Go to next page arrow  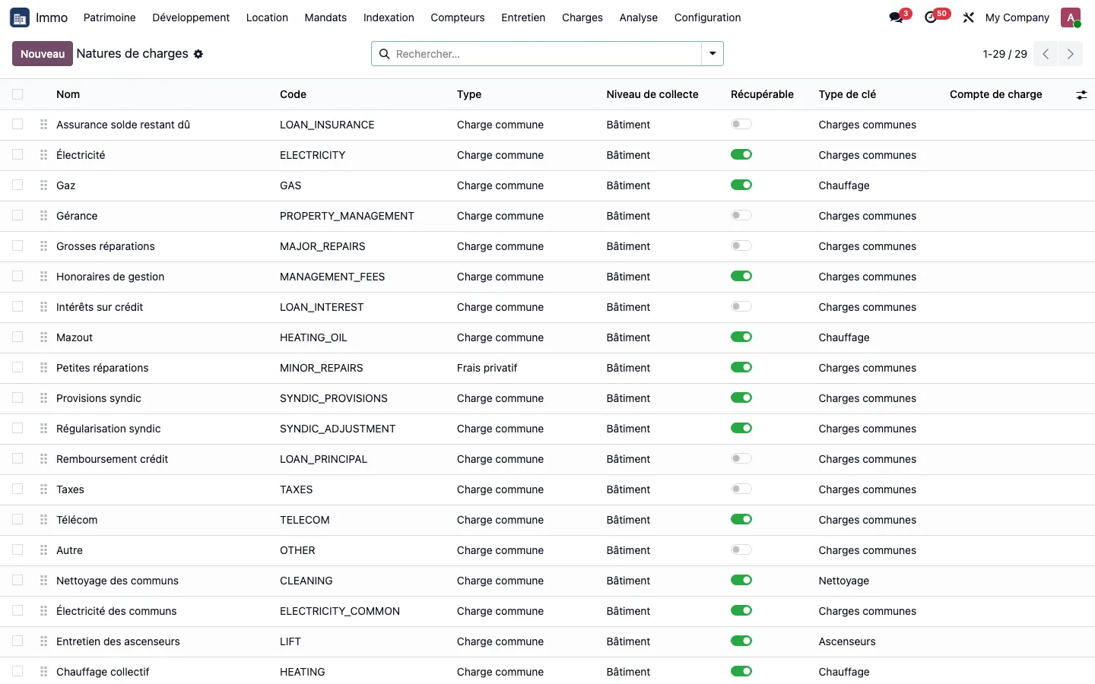[1070, 54]
